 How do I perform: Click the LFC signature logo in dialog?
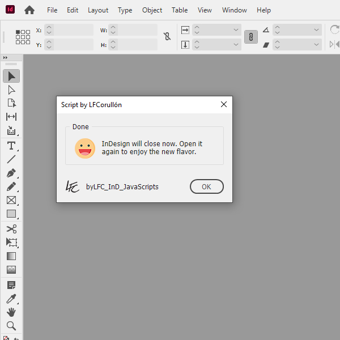(x=73, y=186)
